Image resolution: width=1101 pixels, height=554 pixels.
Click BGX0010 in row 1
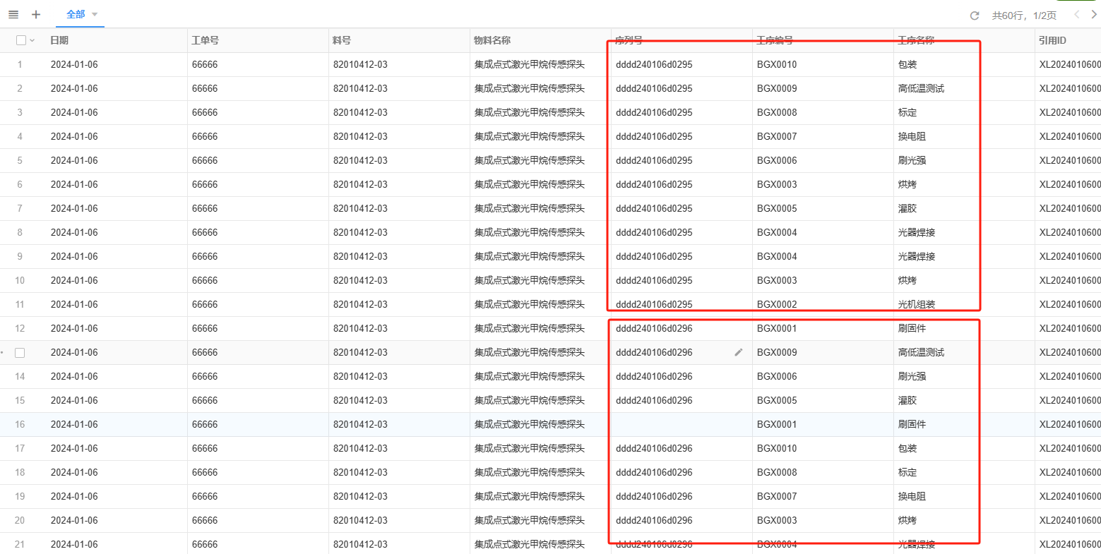777,64
